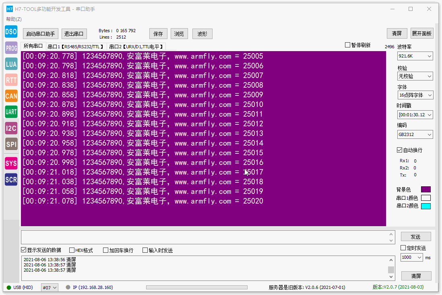The width and height of the screenshot is (442, 295).
Task: Open the SYS settings icon
Action: point(11,163)
